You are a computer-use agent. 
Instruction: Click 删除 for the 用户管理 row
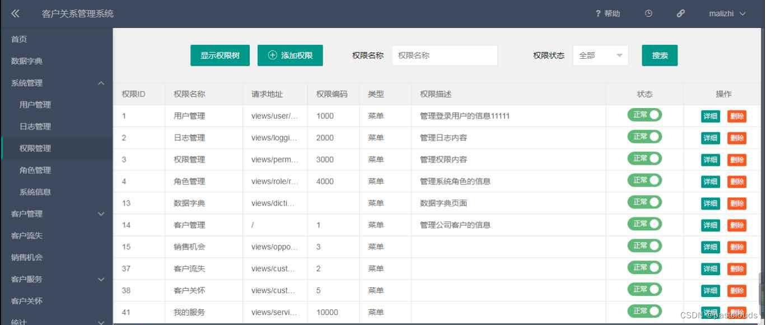pyautogui.click(x=737, y=117)
